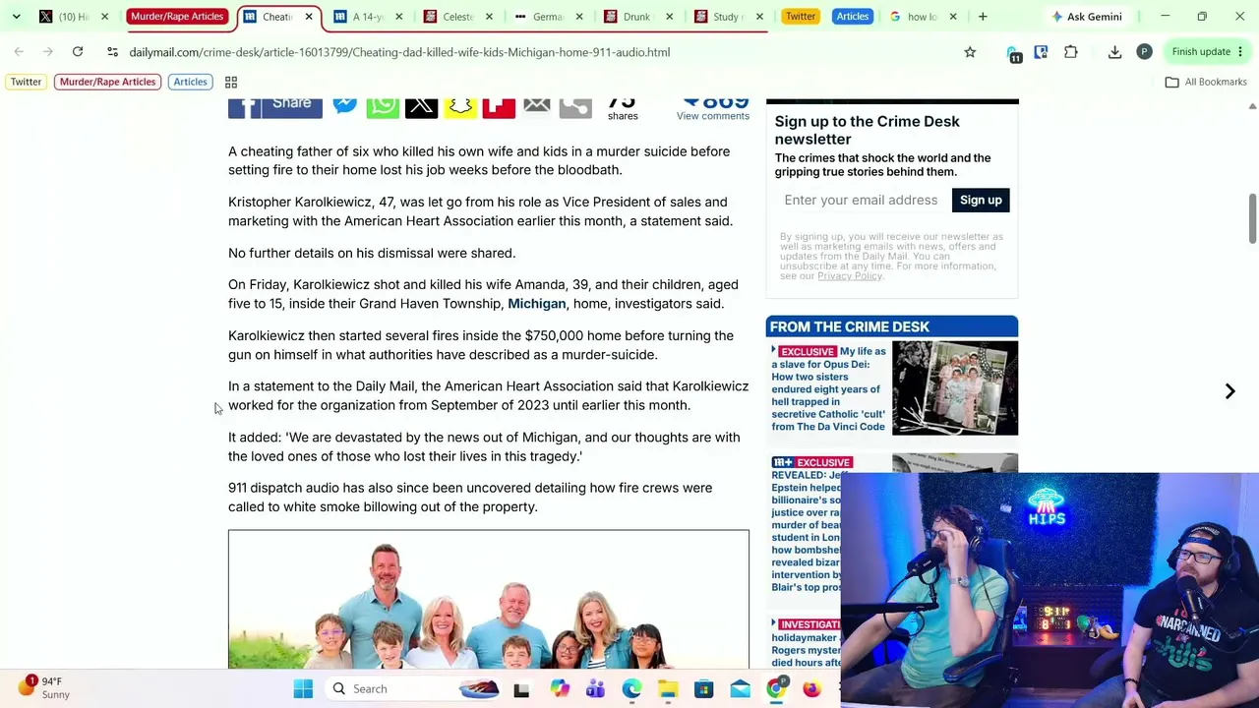Screen dimensions: 1259x708
Task: Focus the newsletter email address field
Action: (861, 201)
